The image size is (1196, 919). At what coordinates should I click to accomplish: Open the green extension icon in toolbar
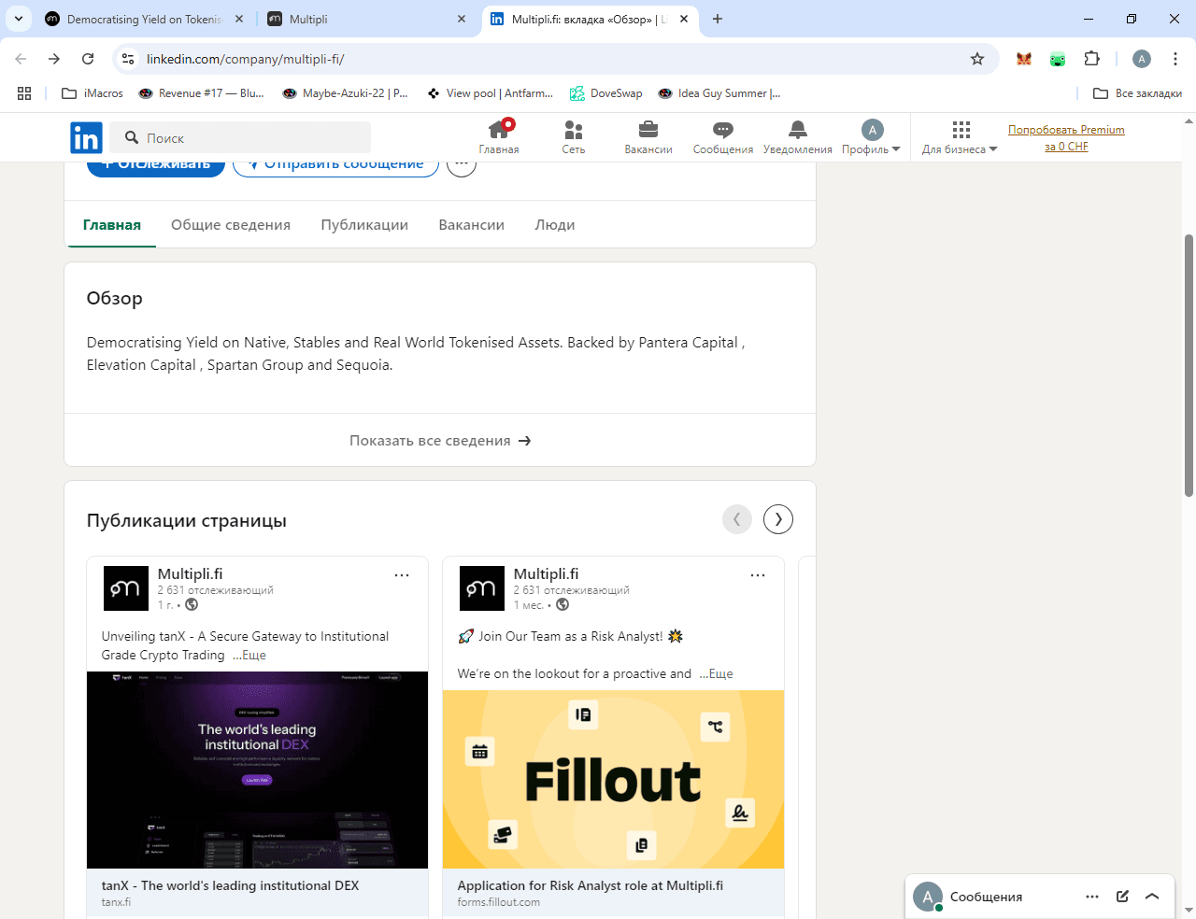(1058, 59)
